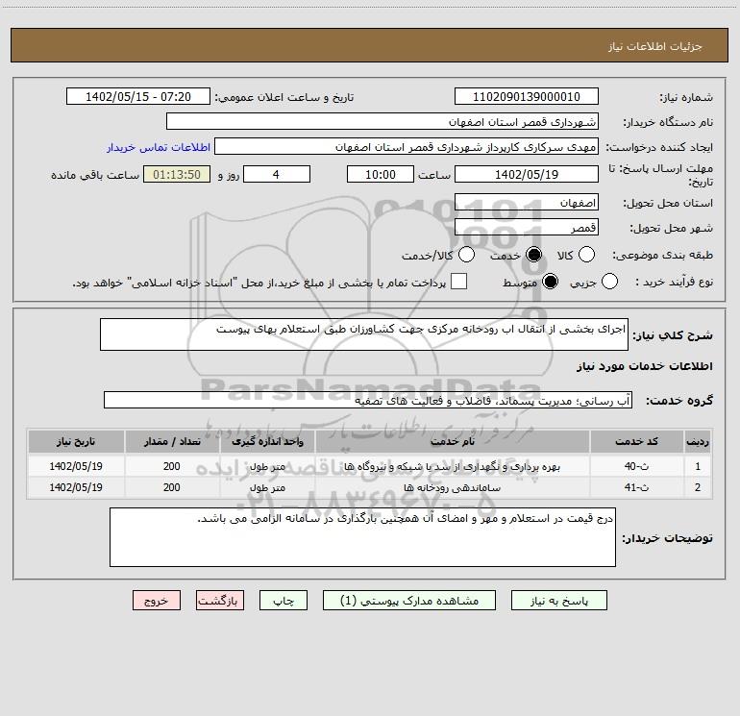Screen dimensions: 740x716
Task: Click the buyer notes text area
Action: point(362,537)
